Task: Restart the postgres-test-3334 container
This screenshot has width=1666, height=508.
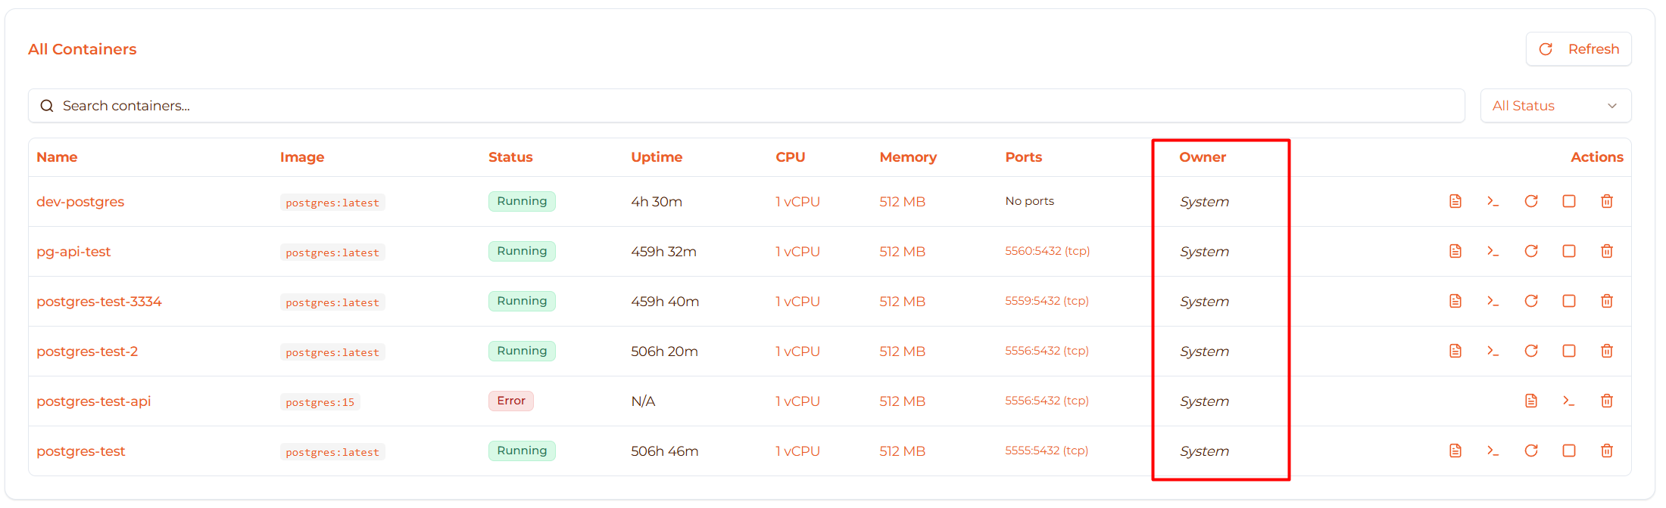Action: 1530,301
